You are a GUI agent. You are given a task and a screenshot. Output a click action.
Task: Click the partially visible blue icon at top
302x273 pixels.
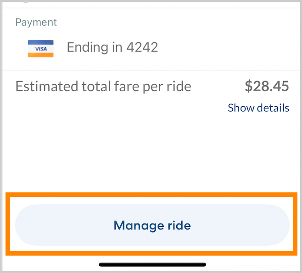(26, 1)
